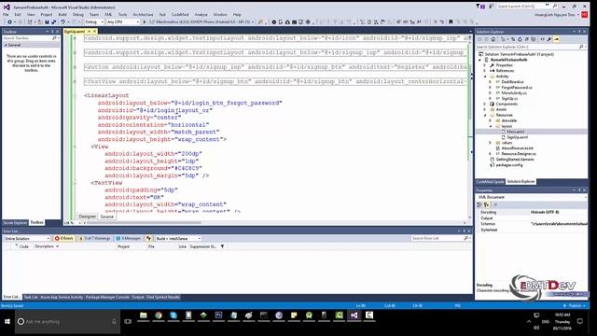The height and width of the screenshot is (336, 597).
Task: Open the Architecture menu
Action: [143, 15]
